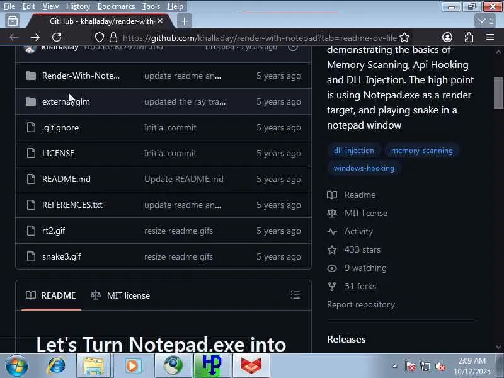Open the Releases section heading
The width and height of the screenshot is (504, 378).
346,339
